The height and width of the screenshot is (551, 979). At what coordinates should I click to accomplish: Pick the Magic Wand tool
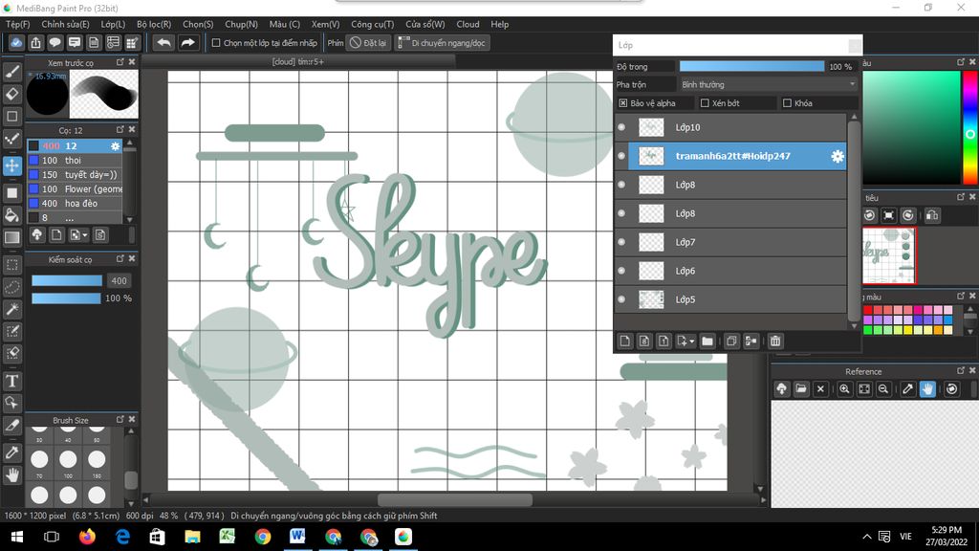pyautogui.click(x=12, y=309)
